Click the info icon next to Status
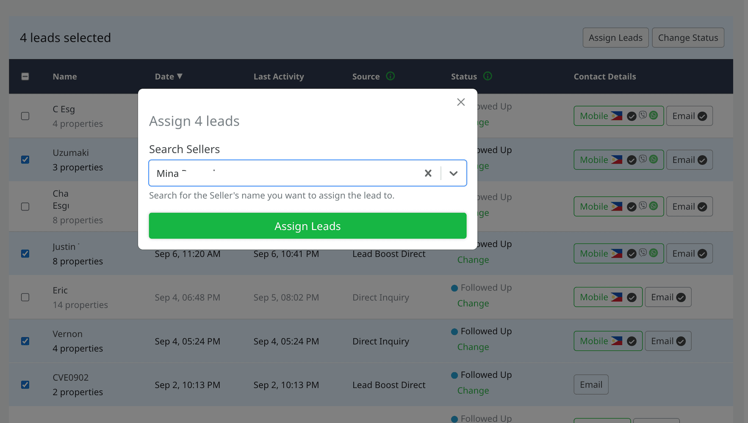Viewport: 748px width, 423px height. point(488,76)
